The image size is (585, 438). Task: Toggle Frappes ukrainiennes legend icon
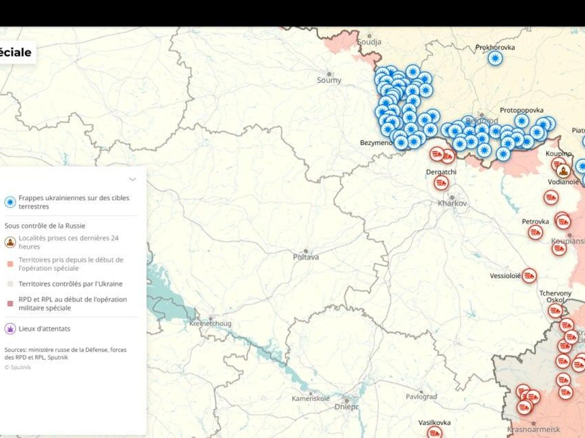tap(10, 202)
